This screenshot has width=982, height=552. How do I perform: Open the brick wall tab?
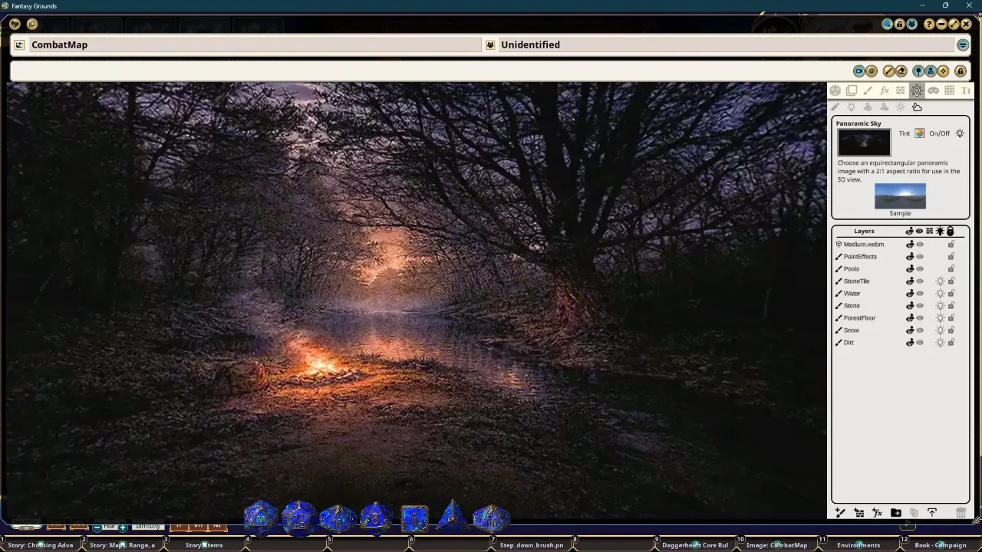[901, 90]
